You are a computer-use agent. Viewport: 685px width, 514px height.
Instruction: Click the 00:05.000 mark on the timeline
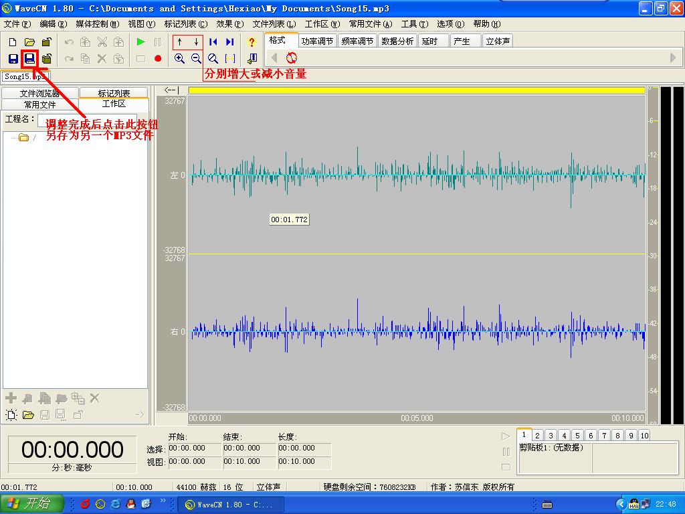[417, 418]
